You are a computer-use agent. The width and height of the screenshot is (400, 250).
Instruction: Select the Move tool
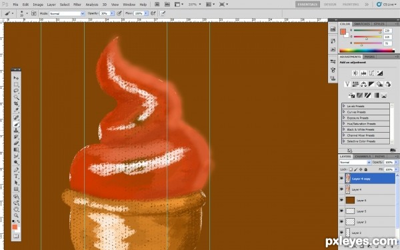point(16,78)
